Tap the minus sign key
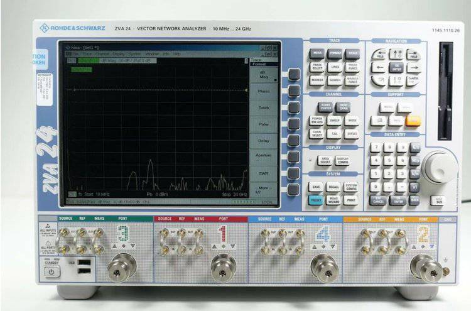The image size is (471, 311). coord(402,187)
